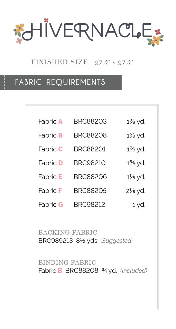This screenshot has height=329, width=176.
Task: Click the Finished Size text
Action: click(59, 62)
